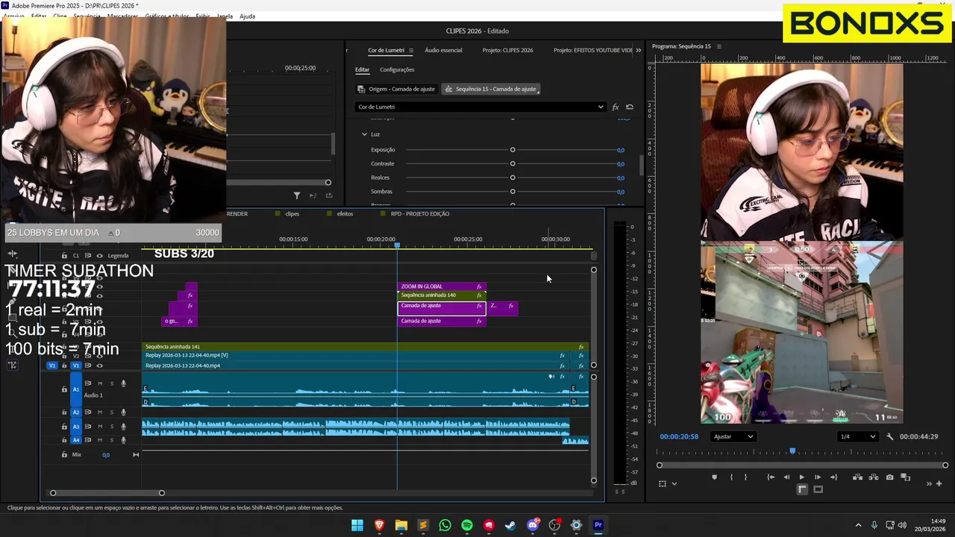
Task: Open the Programa: Sequência 15 panel menu
Action: pos(718,46)
